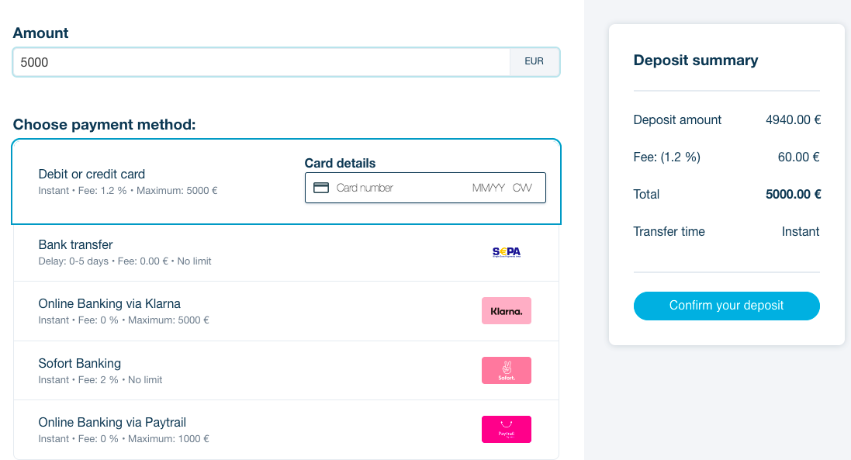This screenshot has height=460, width=851.
Task: Click the Total 5000.00 € value
Action: [793, 194]
